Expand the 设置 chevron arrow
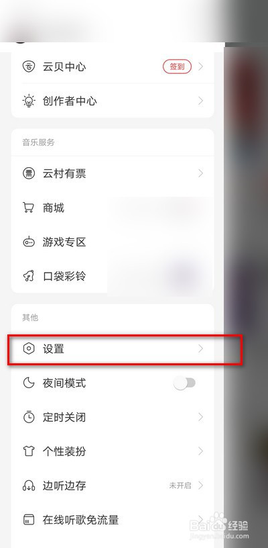This screenshot has width=268, height=548. 201,349
